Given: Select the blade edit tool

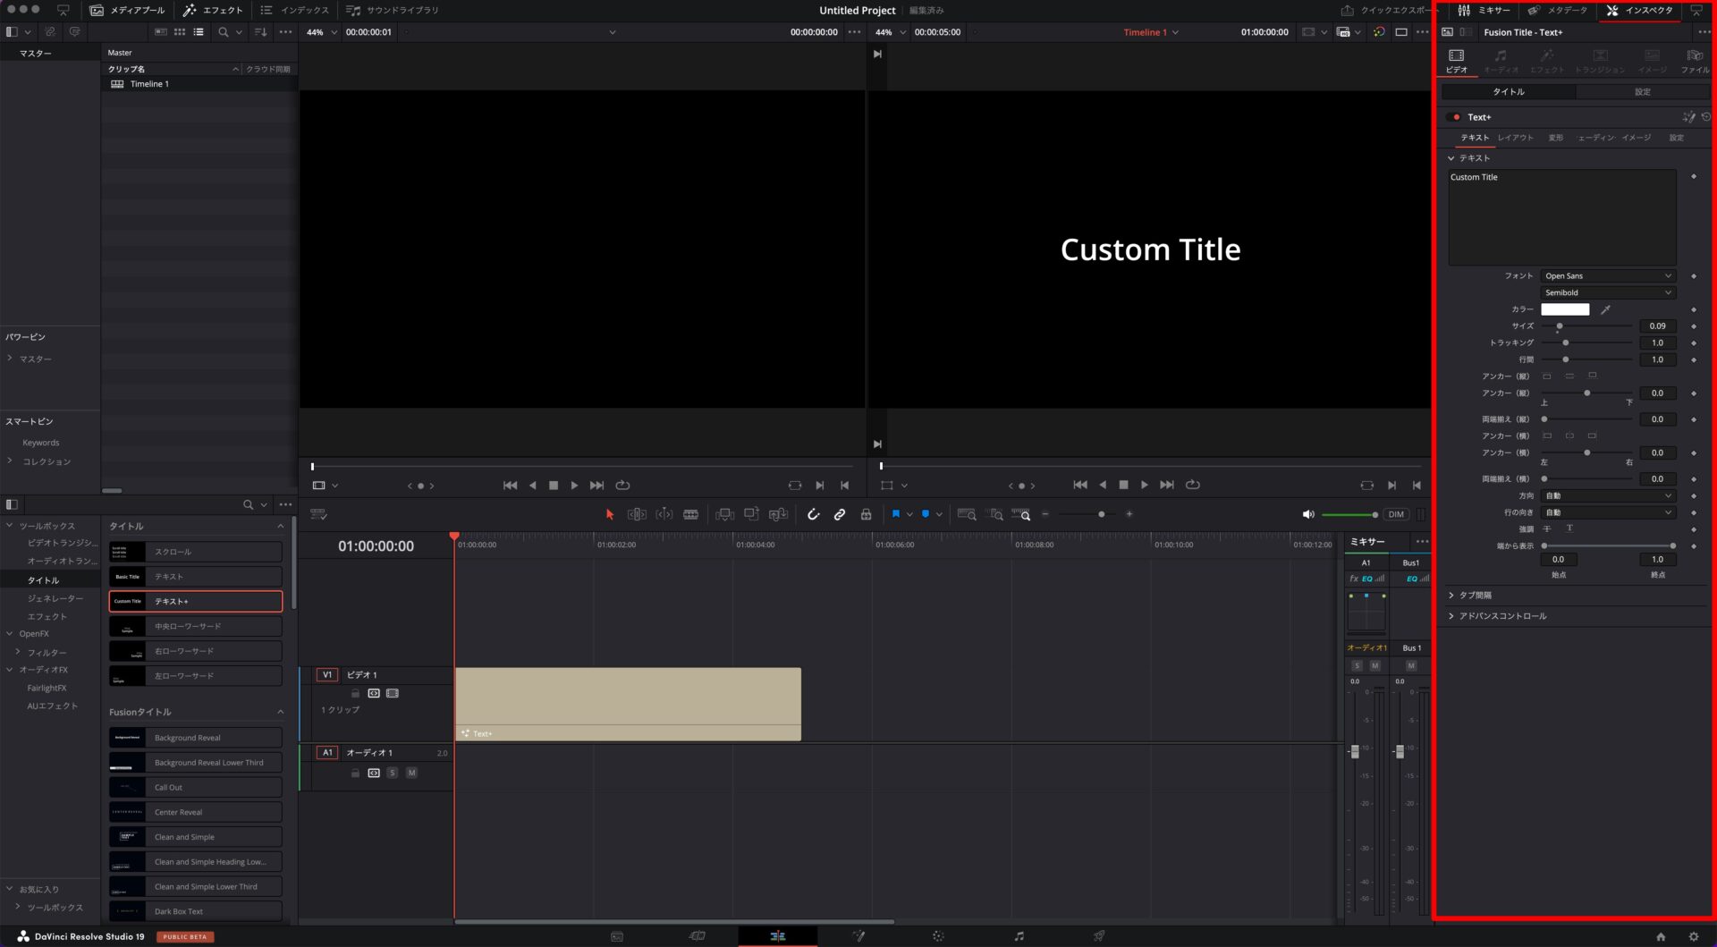Looking at the screenshot, I should [x=691, y=514].
